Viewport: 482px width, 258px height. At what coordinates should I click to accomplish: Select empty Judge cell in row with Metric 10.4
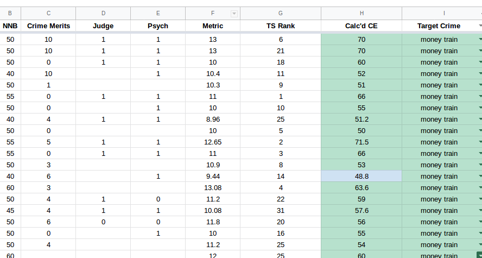click(103, 74)
